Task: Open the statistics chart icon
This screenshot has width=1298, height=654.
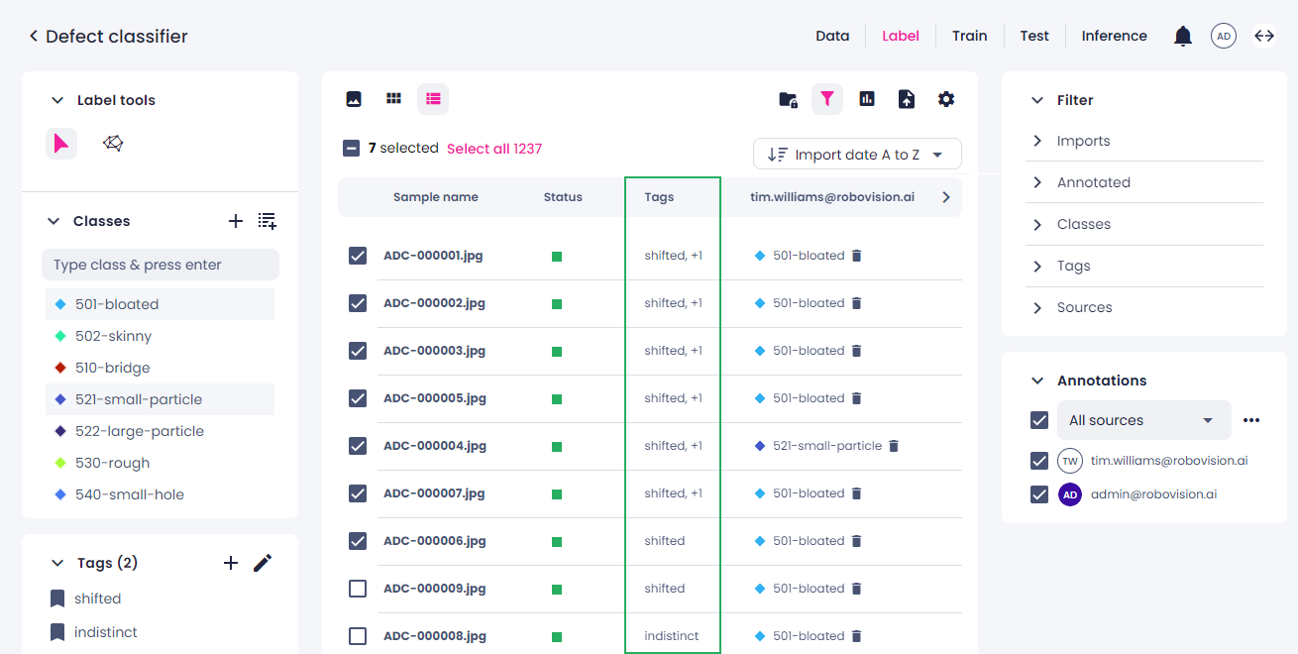Action: pyautogui.click(x=867, y=99)
